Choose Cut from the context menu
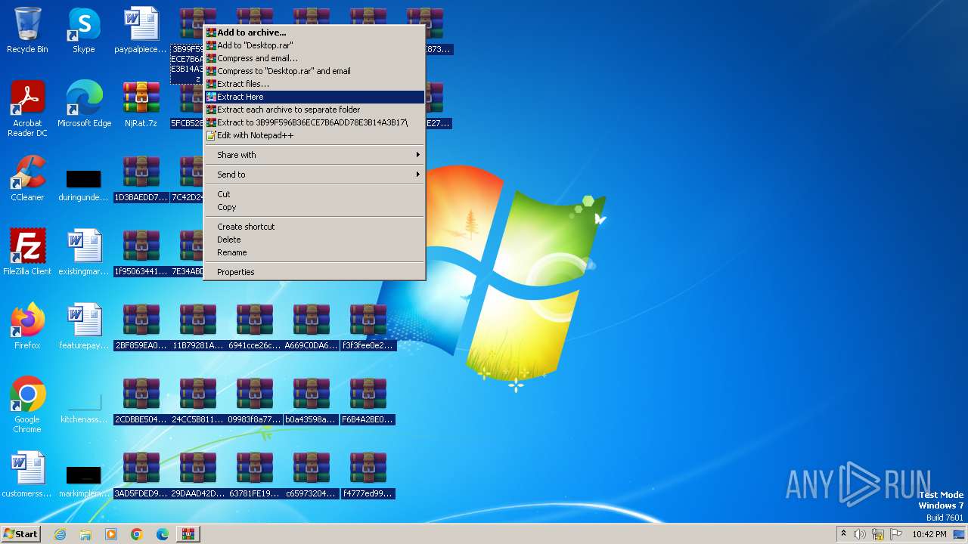Viewport: 968px width, 544px height. 315,194
